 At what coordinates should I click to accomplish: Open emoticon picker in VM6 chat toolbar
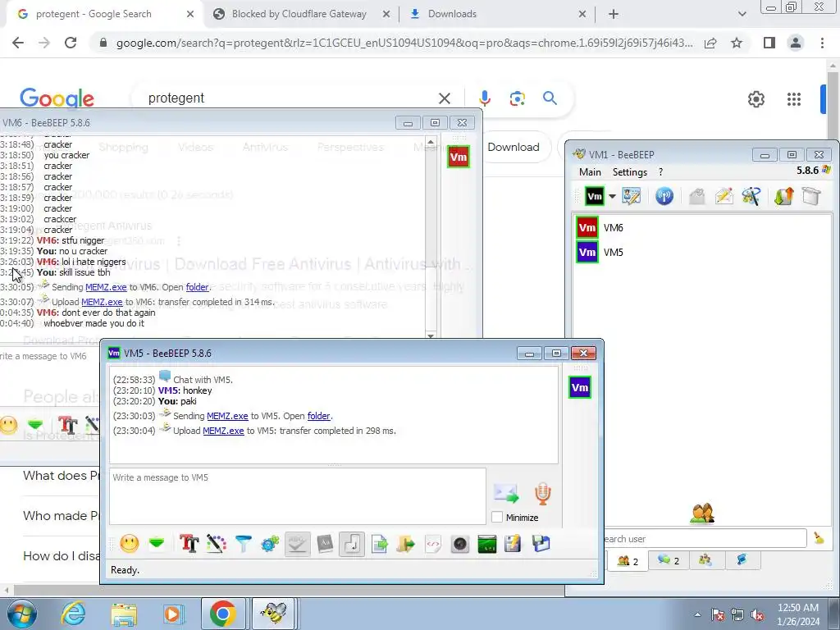point(8,426)
